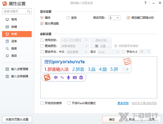Open the 候选项数 dropdown
Screen dimensions: 163x124
click(x=114, y=18)
